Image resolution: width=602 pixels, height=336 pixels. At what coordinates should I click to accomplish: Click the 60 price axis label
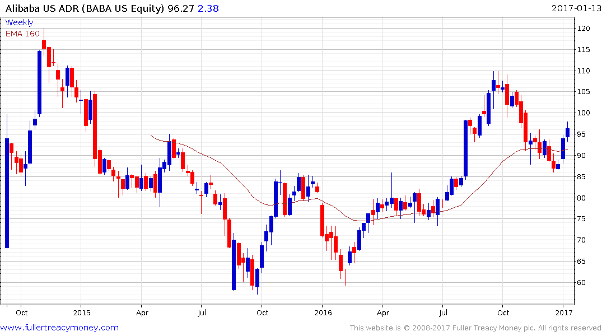point(581,282)
